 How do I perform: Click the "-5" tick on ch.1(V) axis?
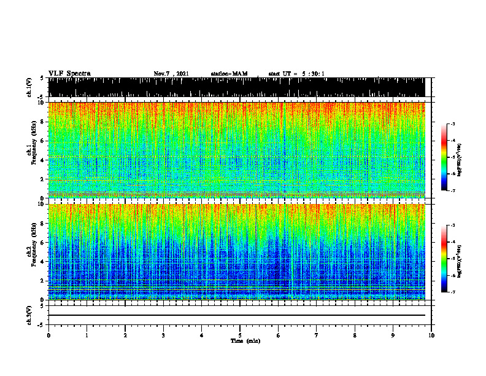(41, 96)
